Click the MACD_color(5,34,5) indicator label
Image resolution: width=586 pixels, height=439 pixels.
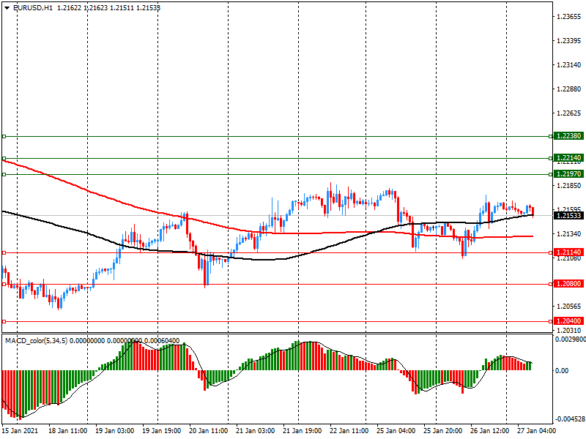36,341
